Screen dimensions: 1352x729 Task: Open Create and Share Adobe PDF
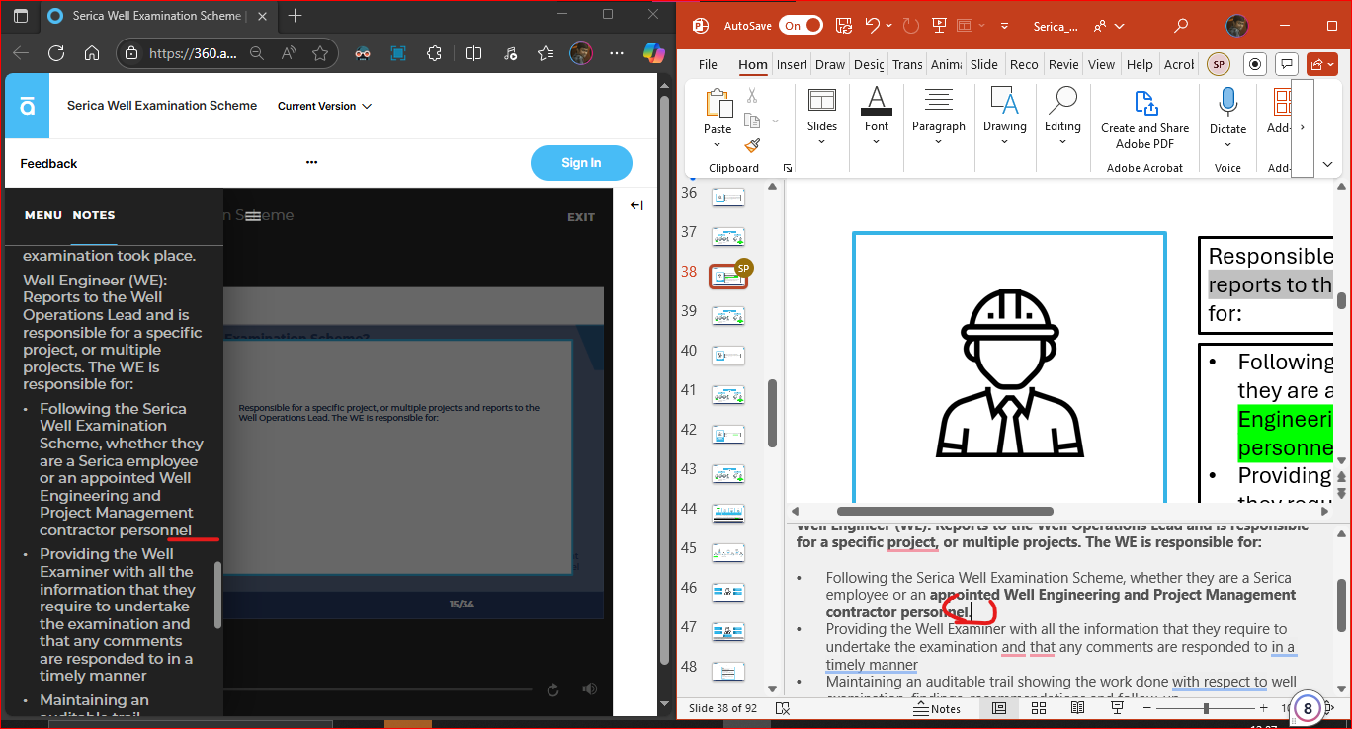click(x=1144, y=119)
